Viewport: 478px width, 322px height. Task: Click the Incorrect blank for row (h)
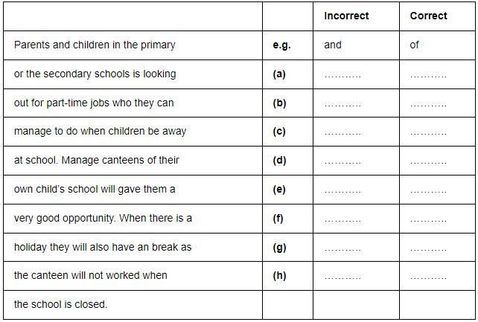[342, 277]
